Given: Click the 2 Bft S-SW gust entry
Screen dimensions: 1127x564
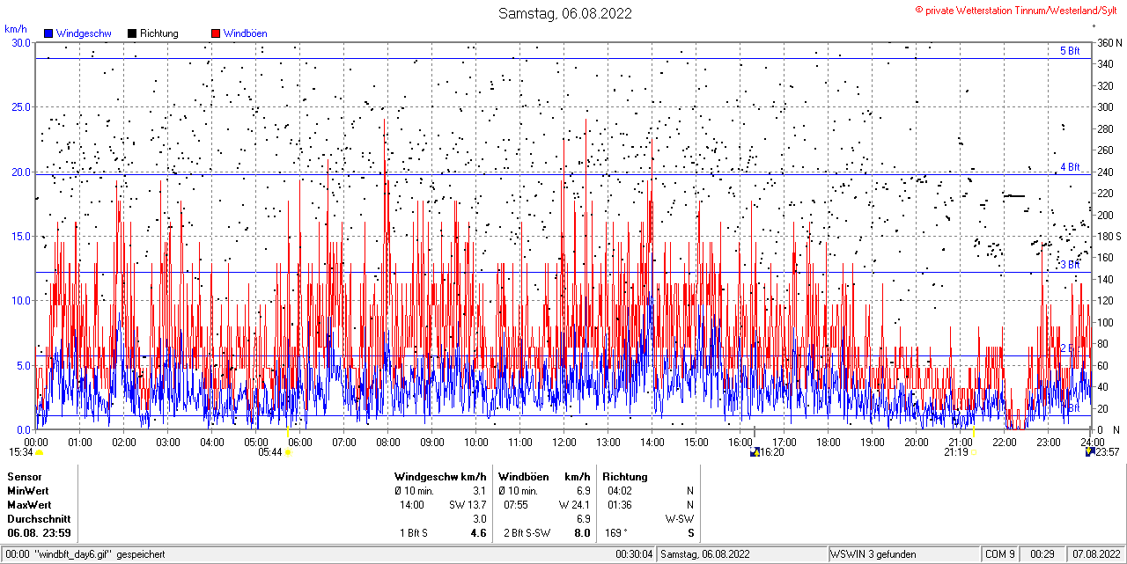Looking at the screenshot, I should [x=527, y=533].
